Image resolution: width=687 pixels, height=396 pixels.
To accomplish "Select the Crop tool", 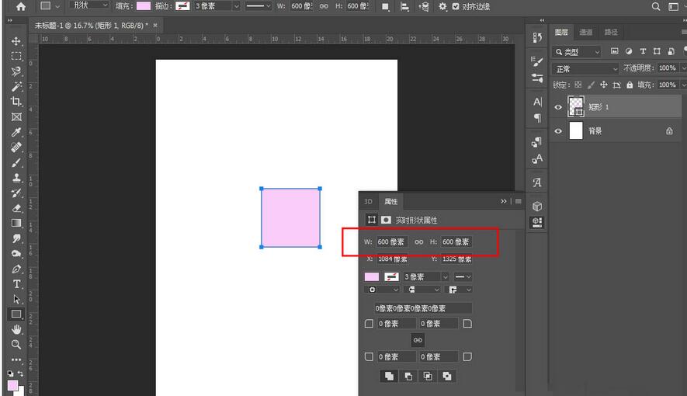I will [x=16, y=102].
